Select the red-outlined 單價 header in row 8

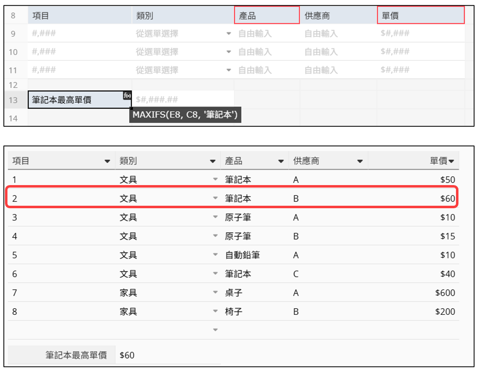click(x=420, y=16)
